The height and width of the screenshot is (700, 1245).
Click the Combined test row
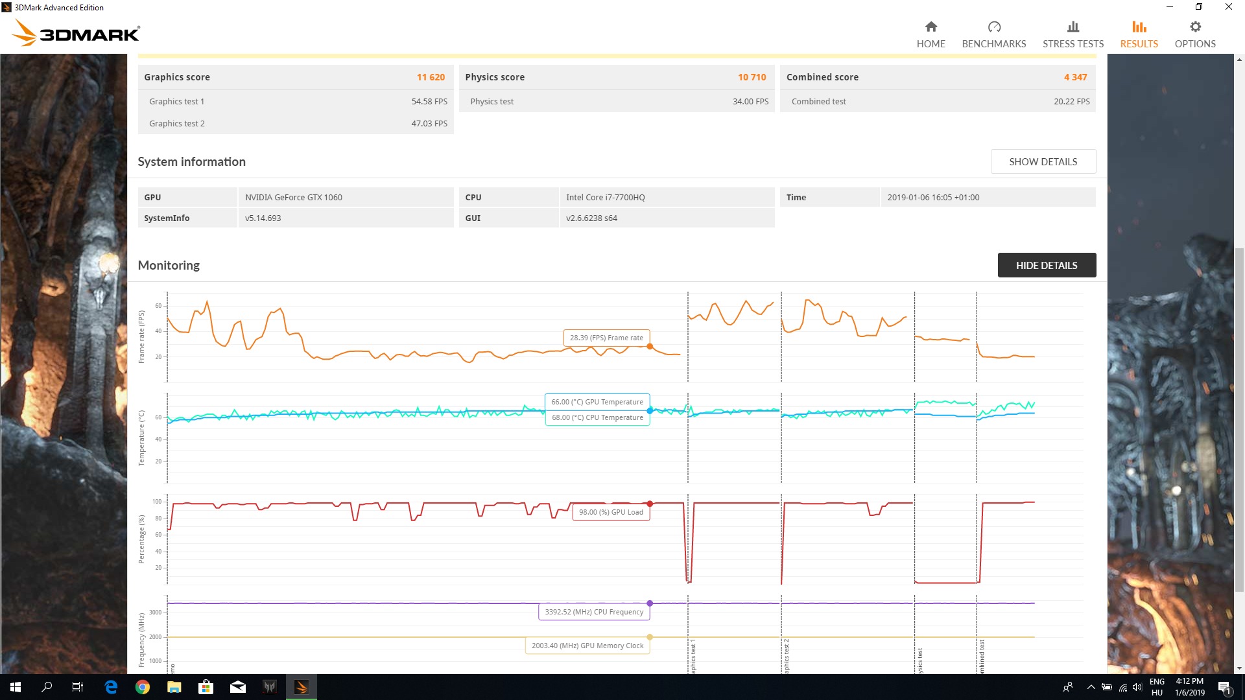coord(938,101)
